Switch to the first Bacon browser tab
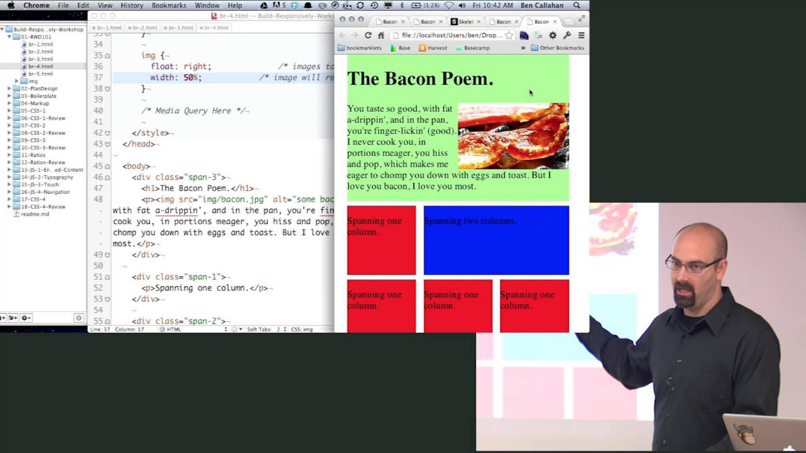Image resolution: width=806 pixels, height=453 pixels. point(390,21)
